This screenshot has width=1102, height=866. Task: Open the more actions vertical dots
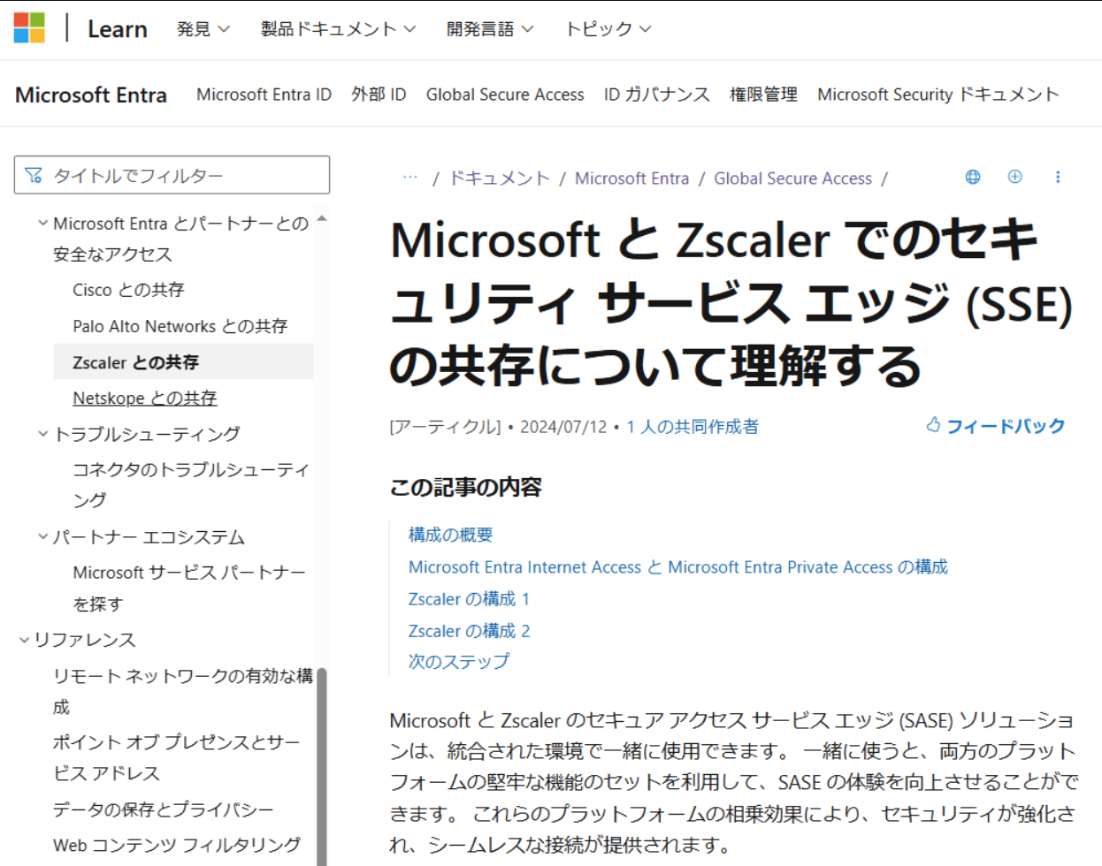(x=1058, y=177)
